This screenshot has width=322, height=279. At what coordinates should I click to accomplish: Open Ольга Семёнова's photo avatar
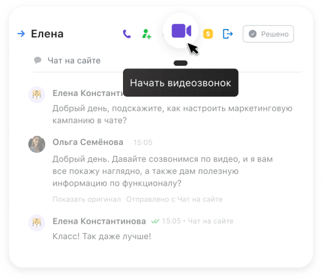click(x=37, y=144)
